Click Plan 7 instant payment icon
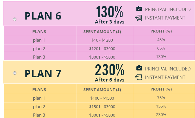Viewport: 195px width, 118px height. (x=139, y=77)
